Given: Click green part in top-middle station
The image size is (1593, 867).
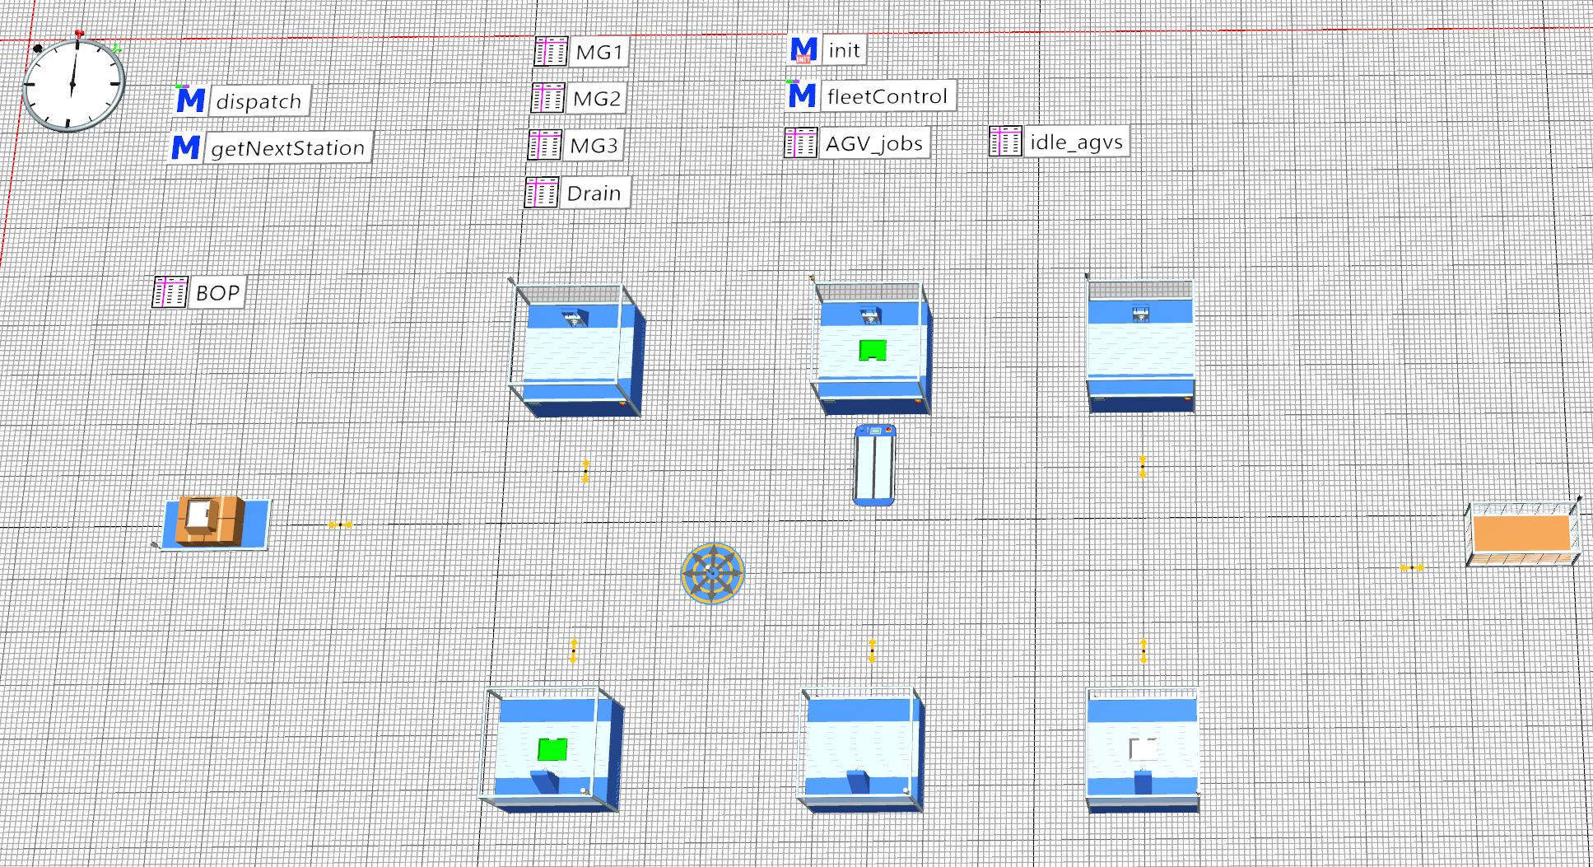Looking at the screenshot, I should tap(872, 351).
